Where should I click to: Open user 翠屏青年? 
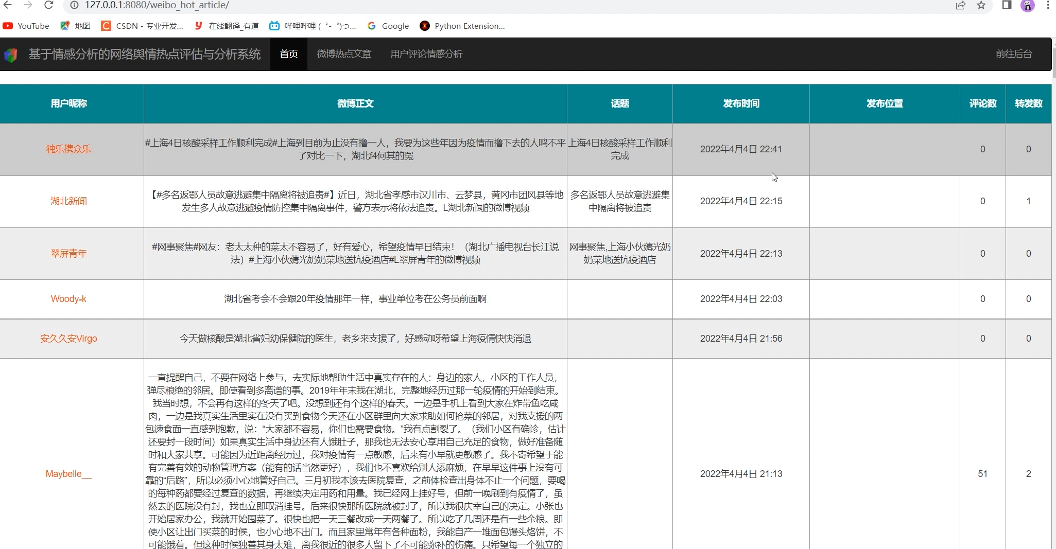click(68, 254)
